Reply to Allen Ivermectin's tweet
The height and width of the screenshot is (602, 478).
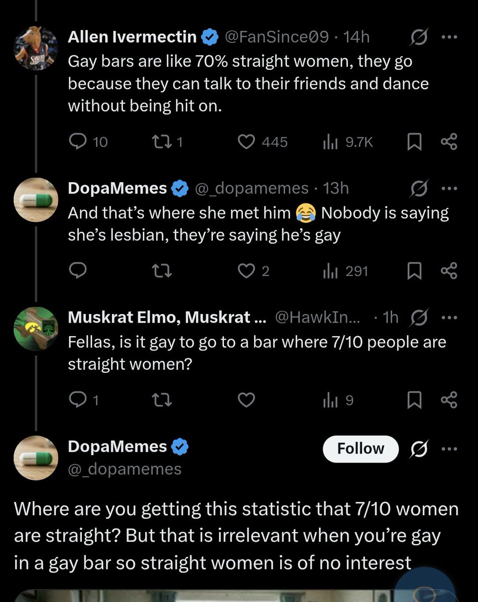[x=88, y=142]
